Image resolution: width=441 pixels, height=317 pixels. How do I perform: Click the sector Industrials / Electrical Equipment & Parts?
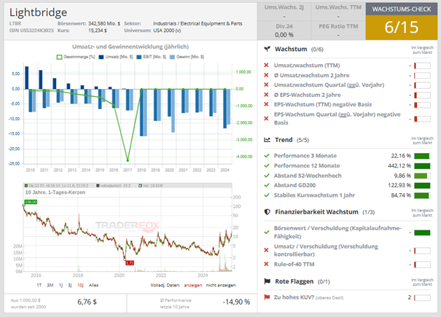(x=198, y=23)
